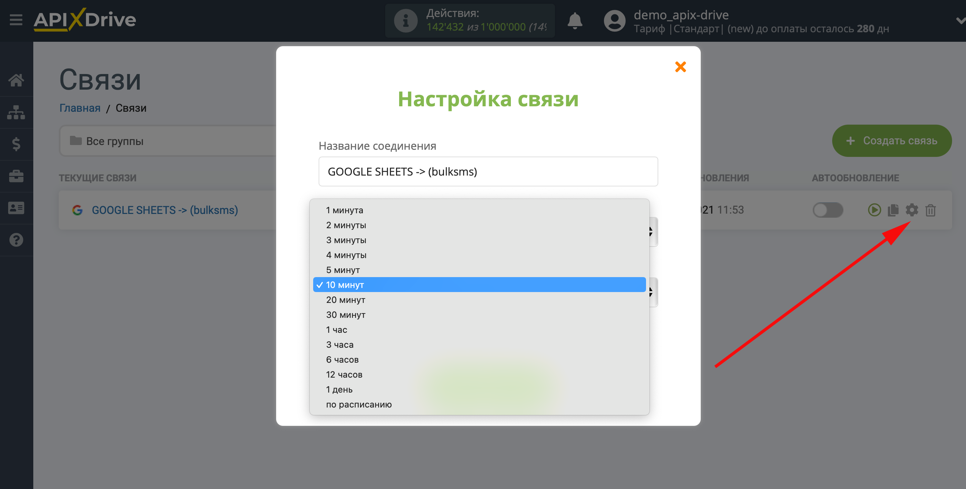Select '1 минута' from the interval list
Image resolution: width=966 pixels, height=489 pixels.
(x=345, y=210)
